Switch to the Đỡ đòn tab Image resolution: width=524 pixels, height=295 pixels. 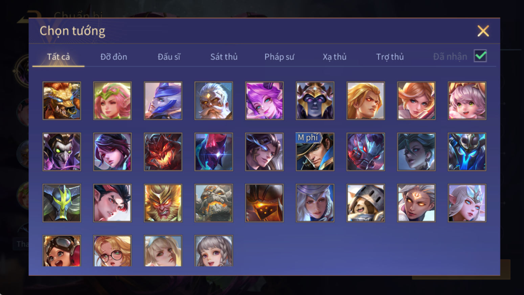point(114,57)
